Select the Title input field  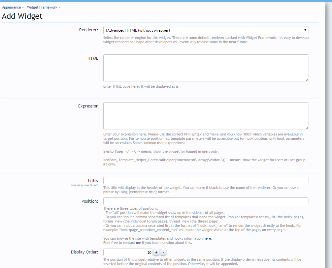(206, 180)
